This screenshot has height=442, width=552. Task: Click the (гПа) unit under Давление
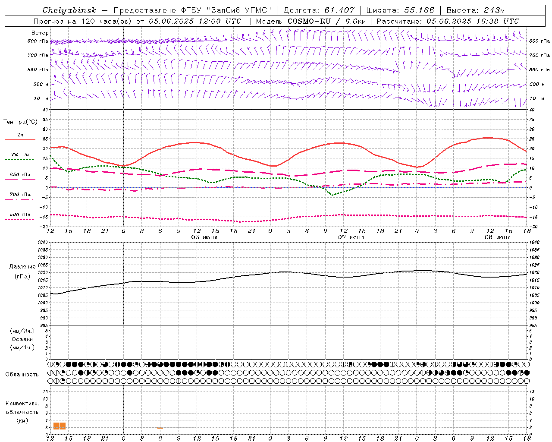22,277
